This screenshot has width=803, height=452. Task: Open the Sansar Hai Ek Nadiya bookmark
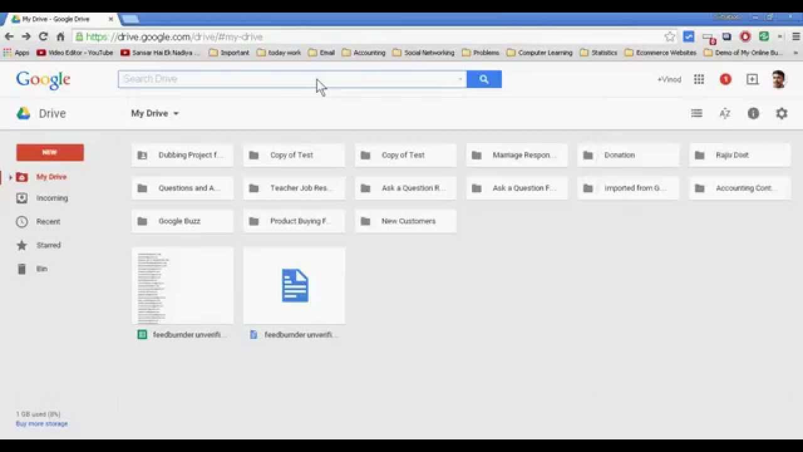pos(160,53)
